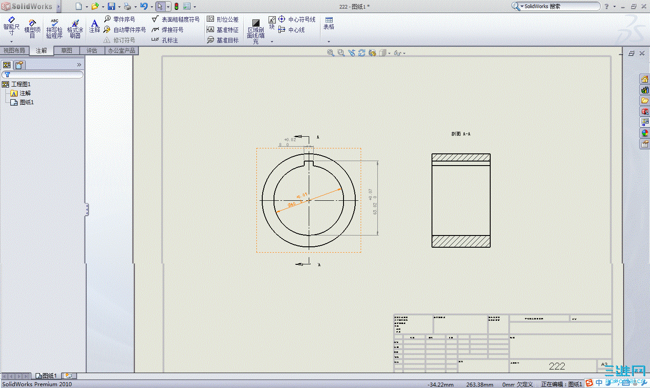
Task: Open SolidWorks Resources home in task pane
Action: (x=645, y=79)
